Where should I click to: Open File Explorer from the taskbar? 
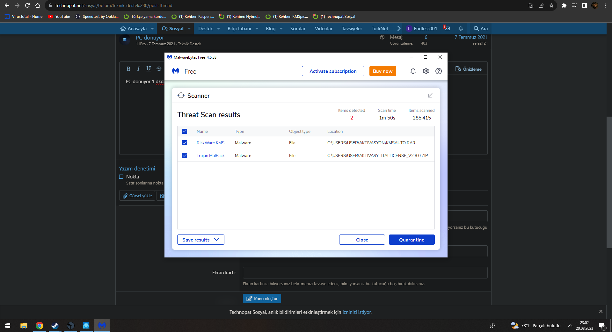[x=24, y=326]
